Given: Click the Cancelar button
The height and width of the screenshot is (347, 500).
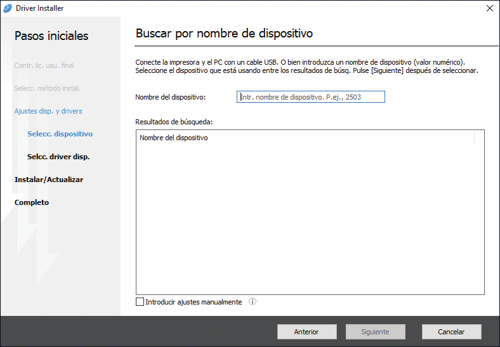Looking at the screenshot, I should [x=451, y=332].
